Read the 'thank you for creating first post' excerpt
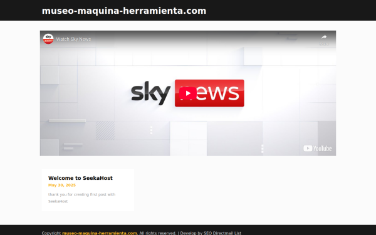Image resolution: width=376 pixels, height=235 pixels. [81, 198]
